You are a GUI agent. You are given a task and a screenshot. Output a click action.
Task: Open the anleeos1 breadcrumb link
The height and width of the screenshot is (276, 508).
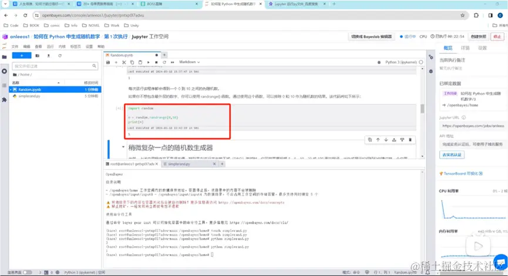(19, 36)
